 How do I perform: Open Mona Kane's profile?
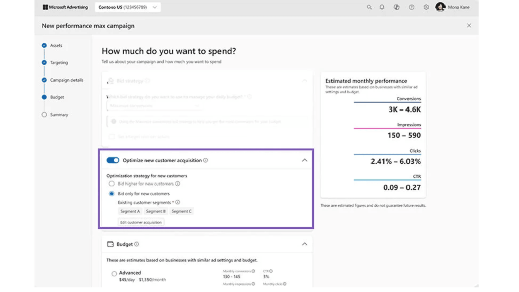tap(440, 7)
